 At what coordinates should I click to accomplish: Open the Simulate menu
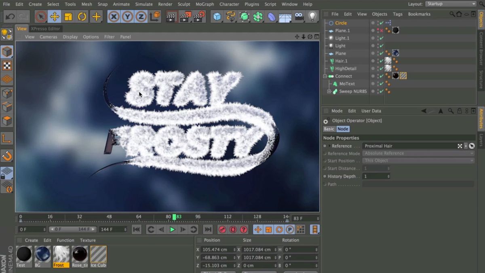tap(144, 4)
